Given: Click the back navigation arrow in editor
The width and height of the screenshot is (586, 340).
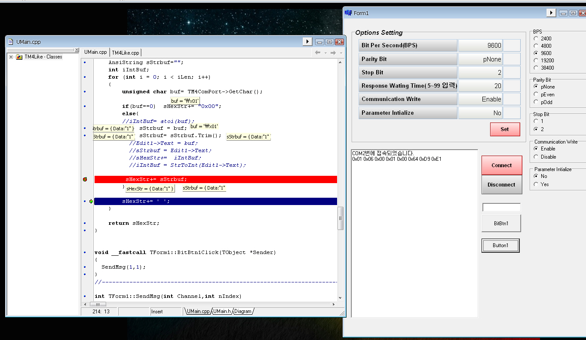Looking at the screenshot, I should (x=318, y=52).
